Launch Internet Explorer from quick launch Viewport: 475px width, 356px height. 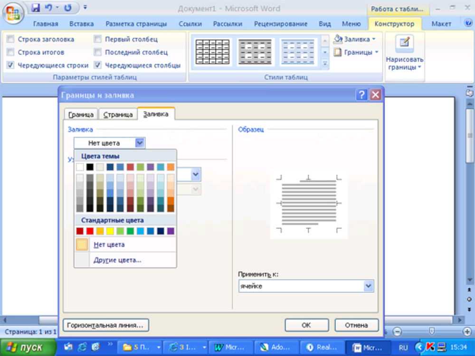click(82, 347)
